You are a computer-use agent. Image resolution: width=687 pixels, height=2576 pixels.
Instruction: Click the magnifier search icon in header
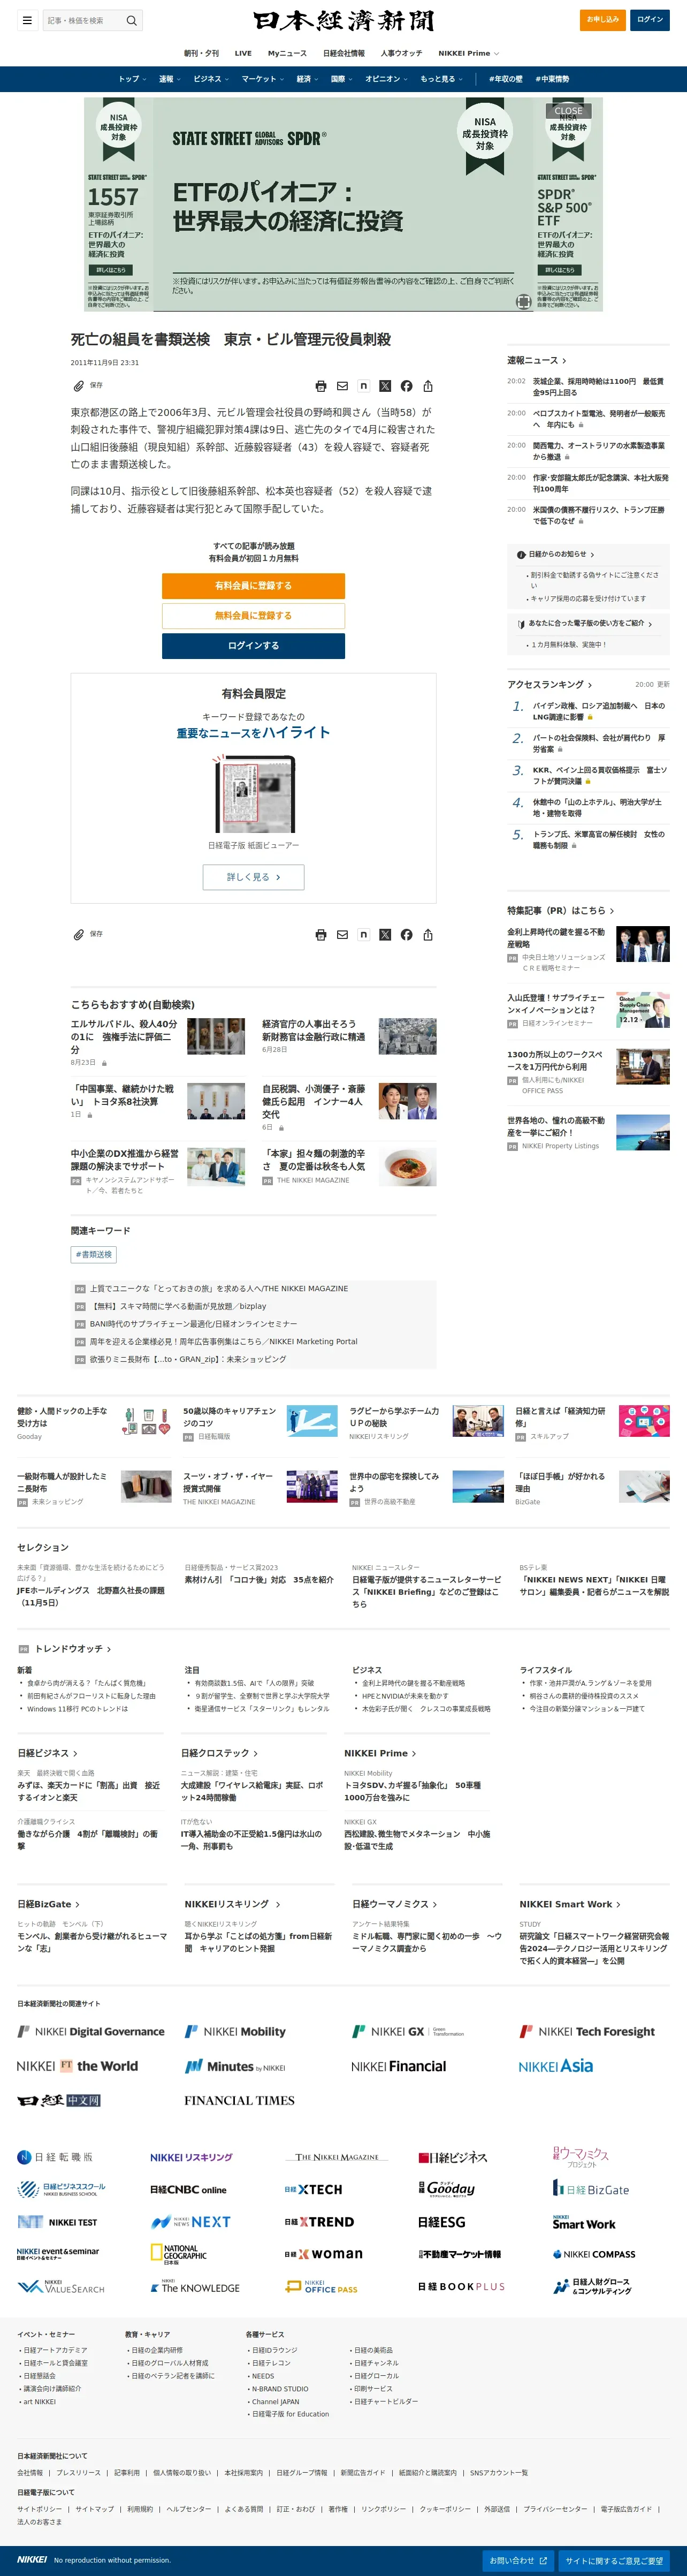[131, 20]
